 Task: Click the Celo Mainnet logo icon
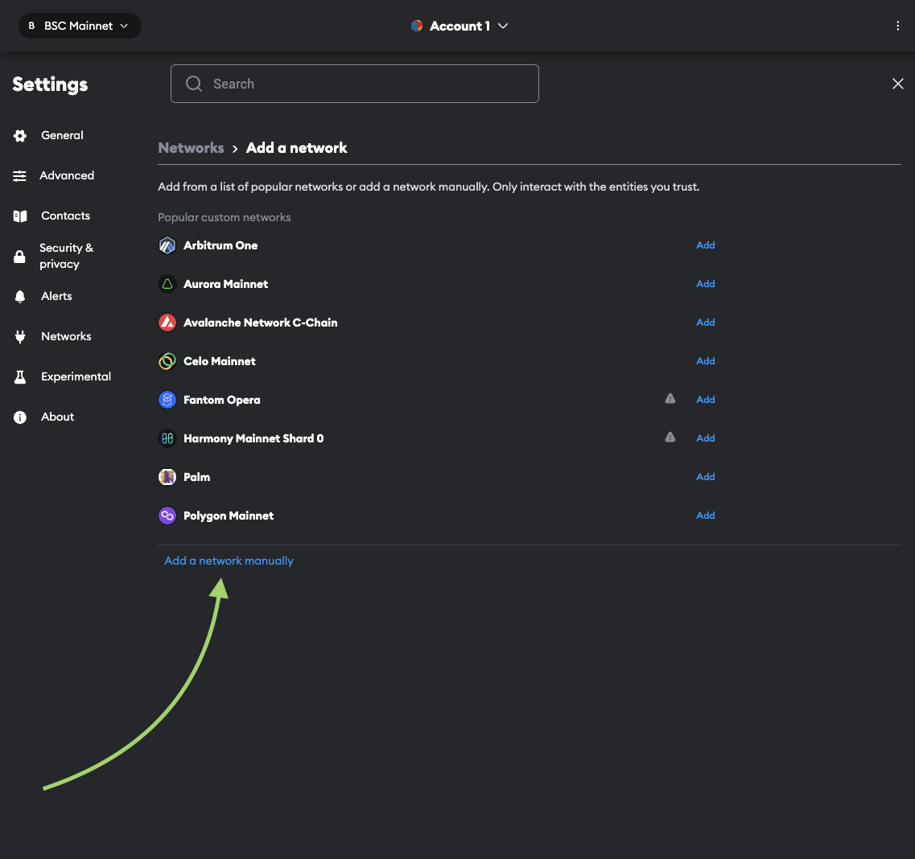tap(167, 361)
